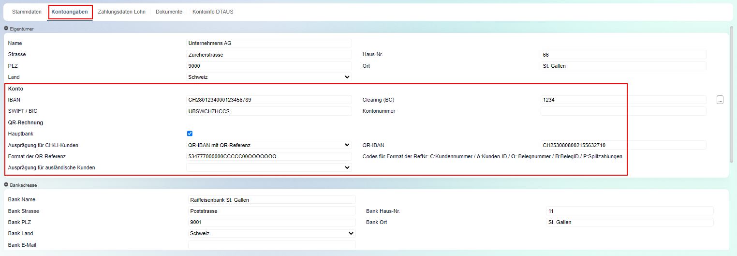Open the Kontoangaben tab

point(70,12)
